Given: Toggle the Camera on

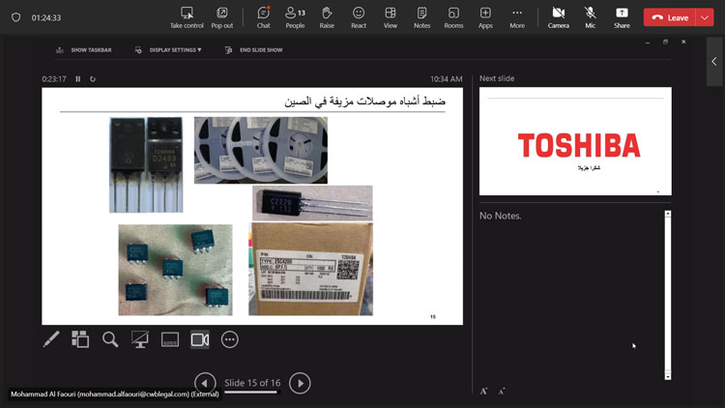Looking at the screenshot, I should 558,16.
